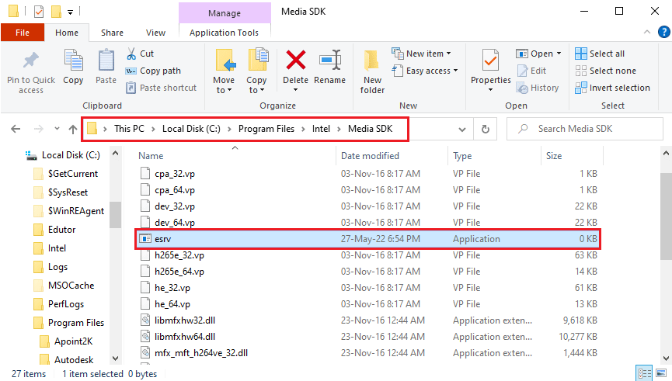
Task: Go up one folder level
Action: point(73,129)
